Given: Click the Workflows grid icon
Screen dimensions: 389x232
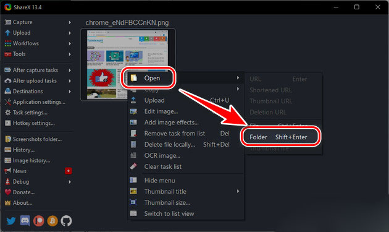Looking at the screenshot, I should (8, 43).
